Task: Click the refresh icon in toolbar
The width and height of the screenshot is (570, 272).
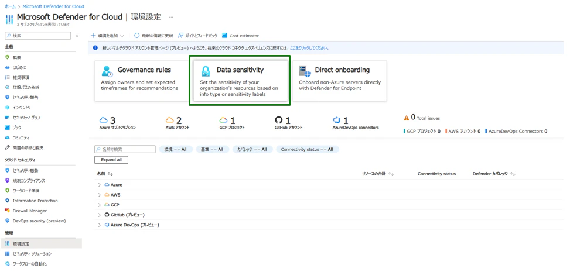Action: pos(136,36)
